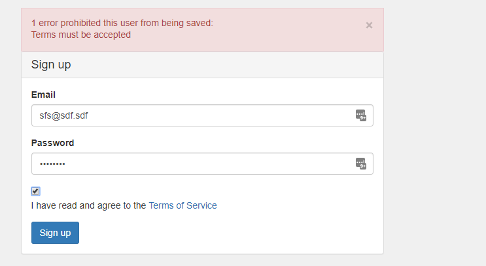Image resolution: width=486 pixels, height=266 pixels.
Task: Click the "Terms must be accepted" error message
Action: point(81,35)
